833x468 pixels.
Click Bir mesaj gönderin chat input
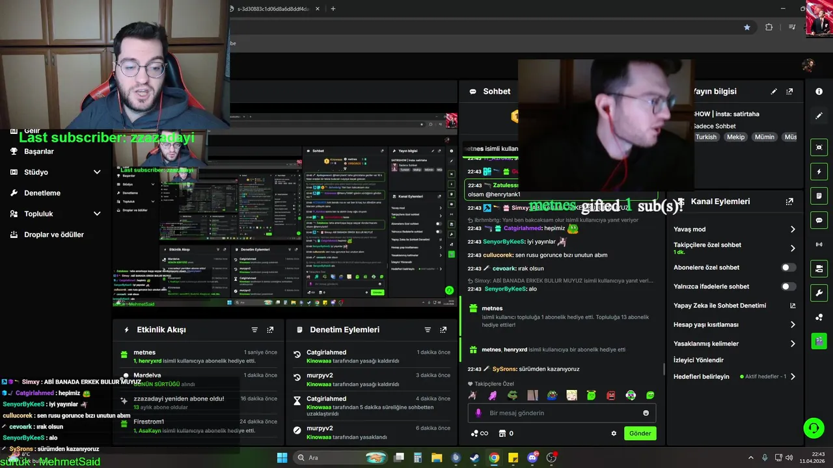562,413
